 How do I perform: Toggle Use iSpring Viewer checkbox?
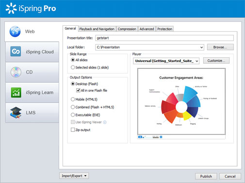(x=73, y=122)
